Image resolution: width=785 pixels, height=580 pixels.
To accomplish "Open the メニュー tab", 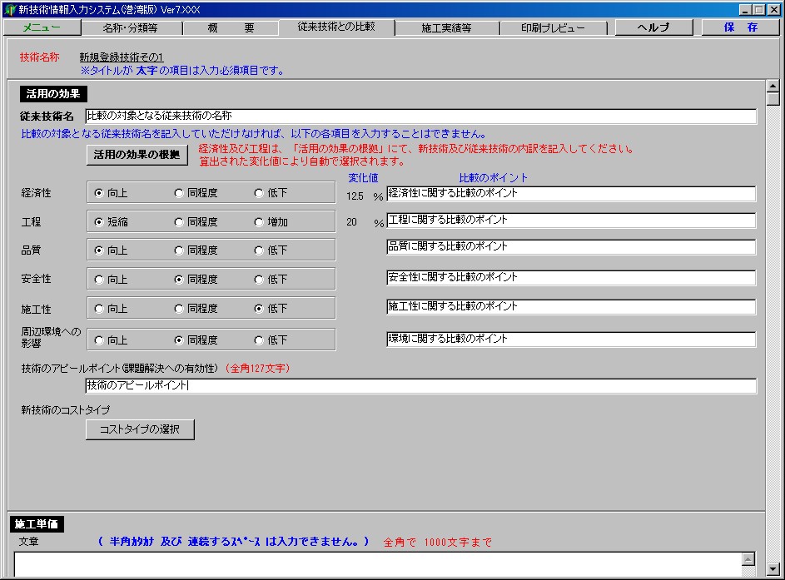I will click(x=41, y=27).
